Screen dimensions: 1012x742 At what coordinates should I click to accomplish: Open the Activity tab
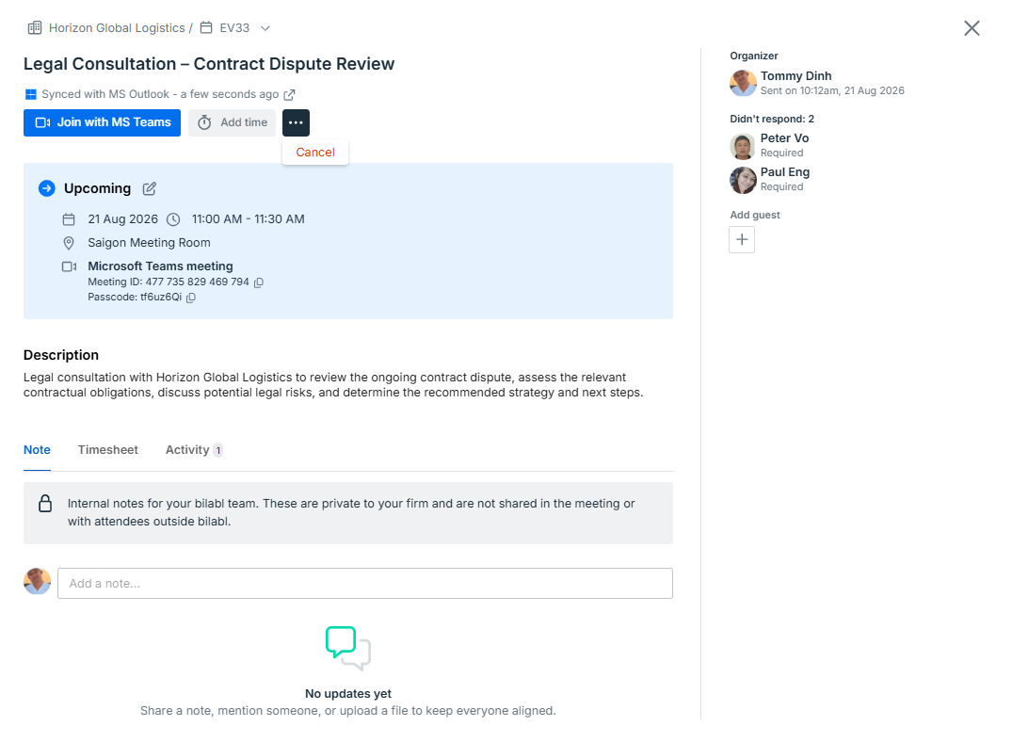tap(194, 450)
